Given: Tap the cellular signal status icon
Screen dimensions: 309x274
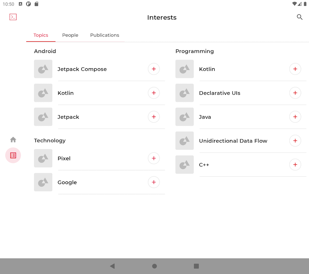Looking at the screenshot, I should click(300, 4).
